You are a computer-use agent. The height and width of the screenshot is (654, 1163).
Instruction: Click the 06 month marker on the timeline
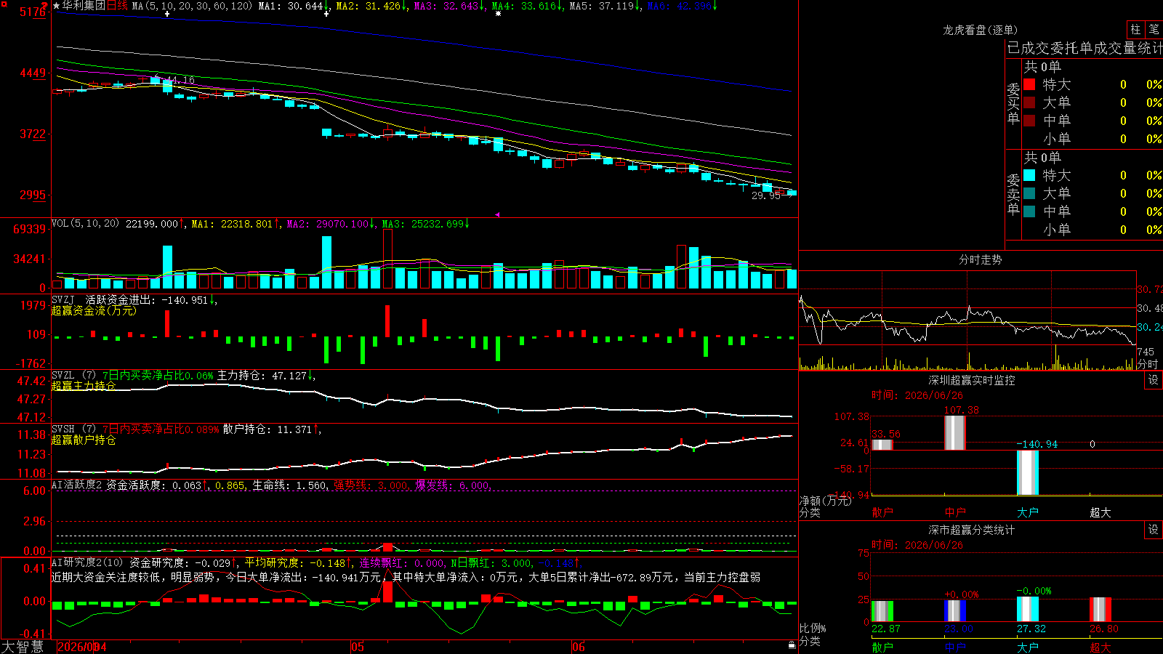click(x=579, y=647)
